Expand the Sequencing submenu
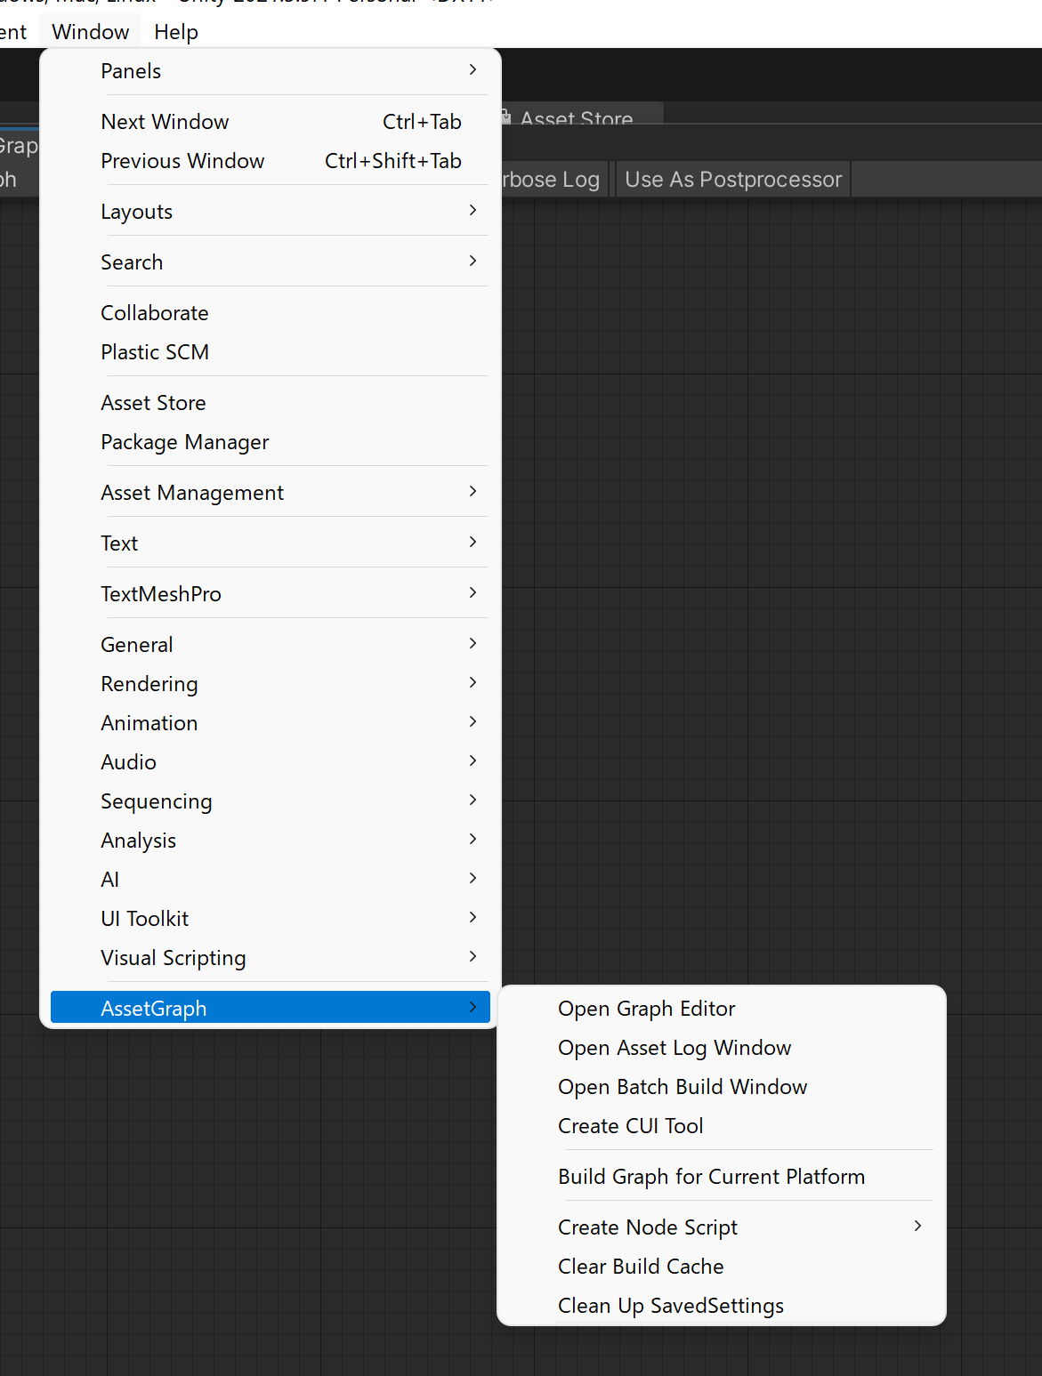Viewport: 1042px width, 1376px height. pyautogui.click(x=271, y=801)
